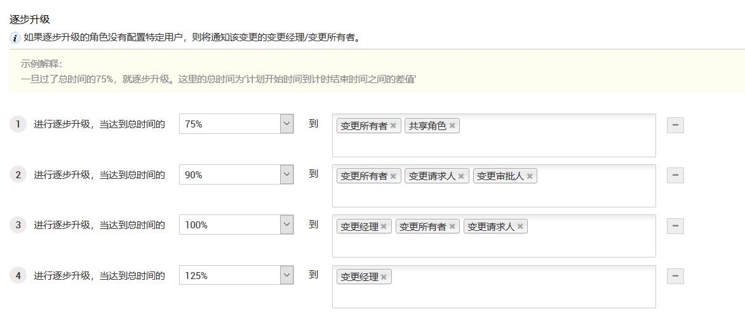This screenshot has width=745, height=333.
Task: Remove 变更所有者 tag from level 1
Action: 393,126
